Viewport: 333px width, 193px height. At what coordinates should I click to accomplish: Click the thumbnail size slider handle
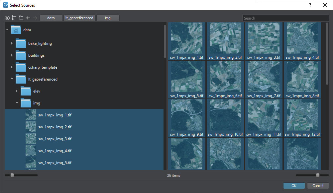coord(318,175)
